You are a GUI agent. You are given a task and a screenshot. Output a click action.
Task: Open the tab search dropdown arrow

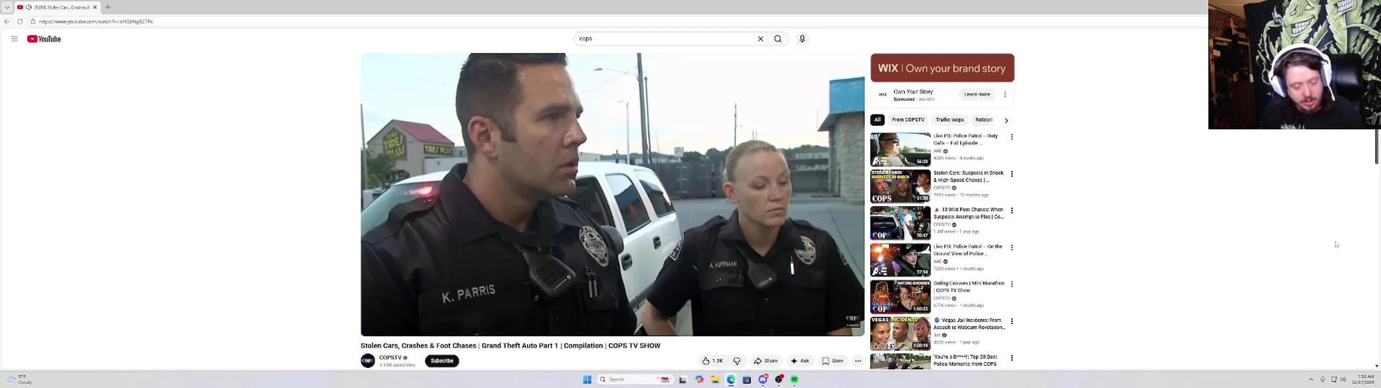(7, 7)
